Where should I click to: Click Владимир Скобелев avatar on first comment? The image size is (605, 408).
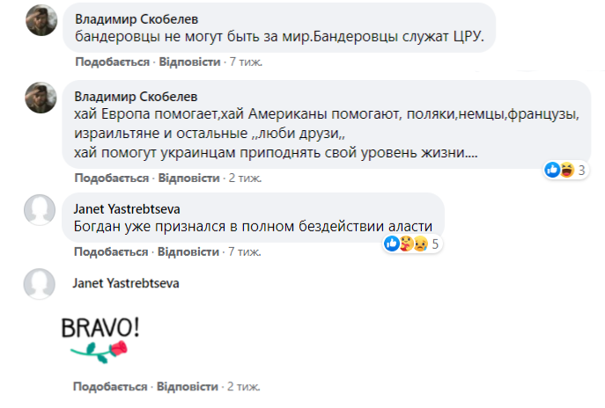tap(41, 22)
